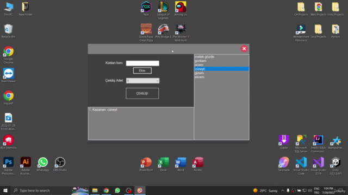Image resolution: width=348 pixels, height=195 pixels.
Task: Click '1. Kazanan: cüneyt' result line
Action: coord(103,109)
